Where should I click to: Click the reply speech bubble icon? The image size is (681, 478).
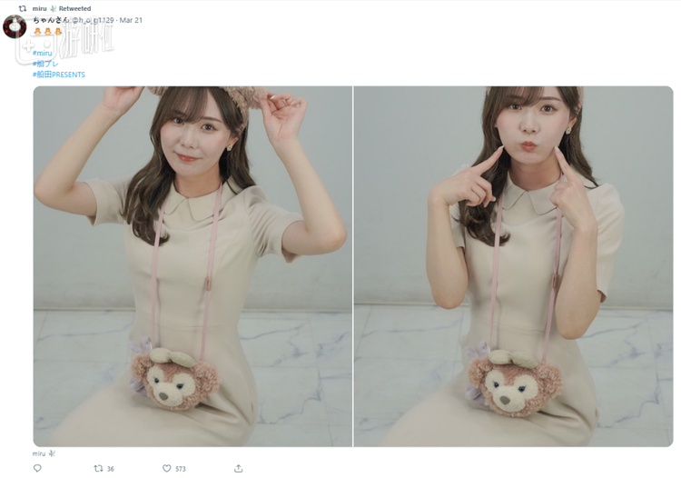pyautogui.click(x=37, y=468)
